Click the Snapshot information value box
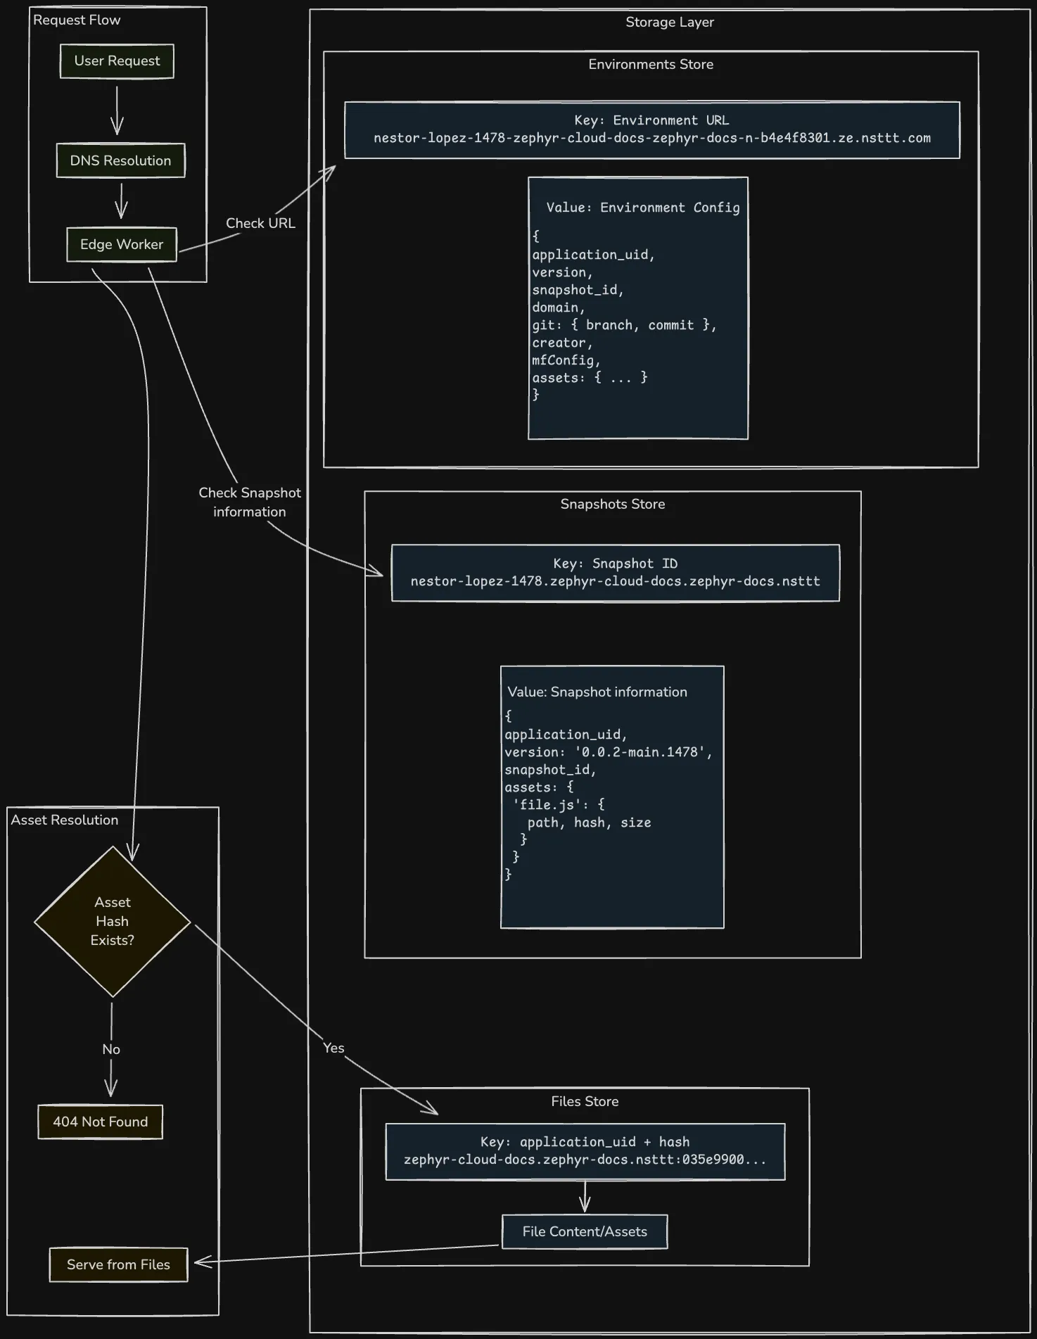The height and width of the screenshot is (1339, 1037). pyautogui.click(x=611, y=797)
